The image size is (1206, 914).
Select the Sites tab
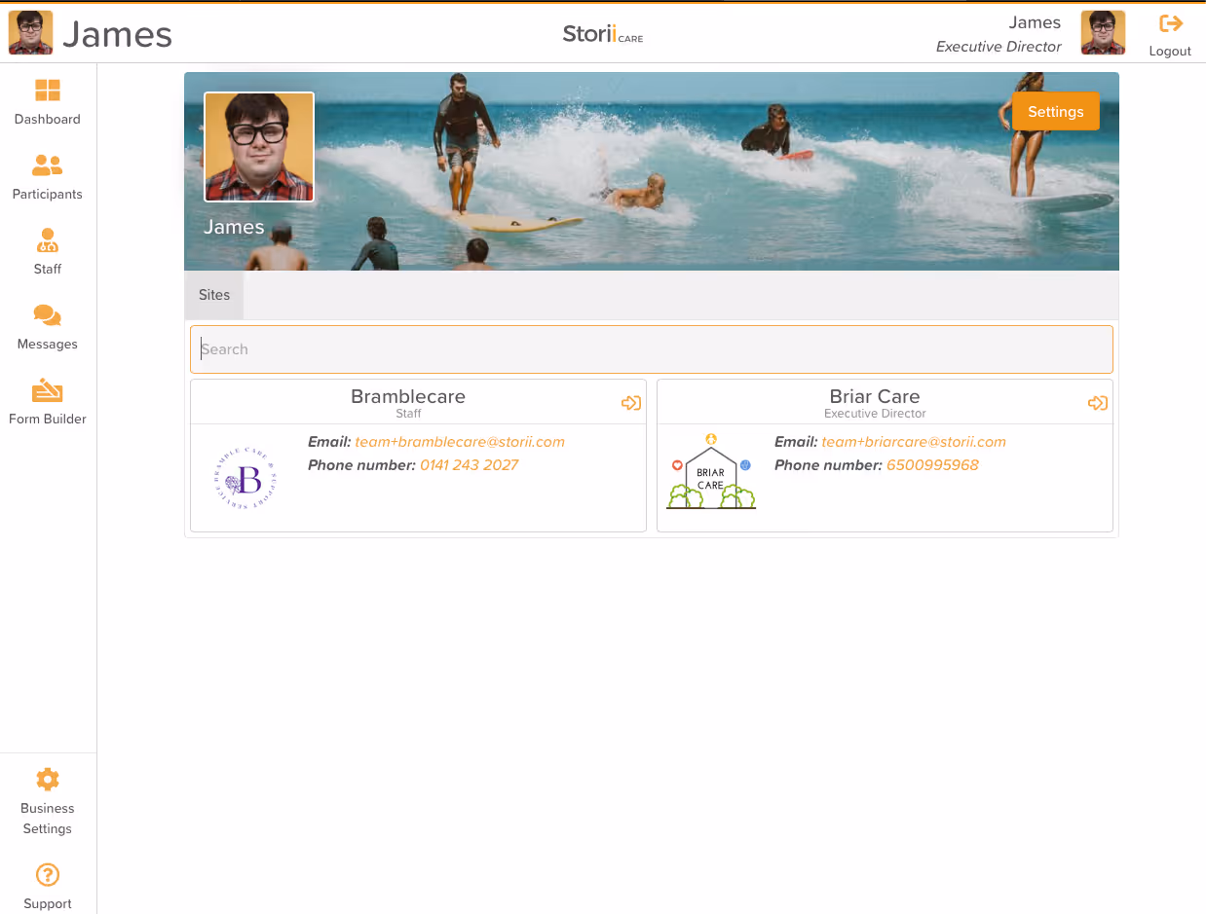tap(214, 295)
